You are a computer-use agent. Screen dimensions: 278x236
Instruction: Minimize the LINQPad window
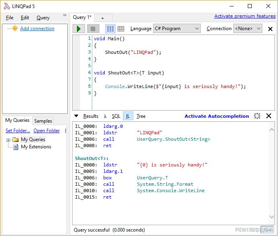[232, 6]
